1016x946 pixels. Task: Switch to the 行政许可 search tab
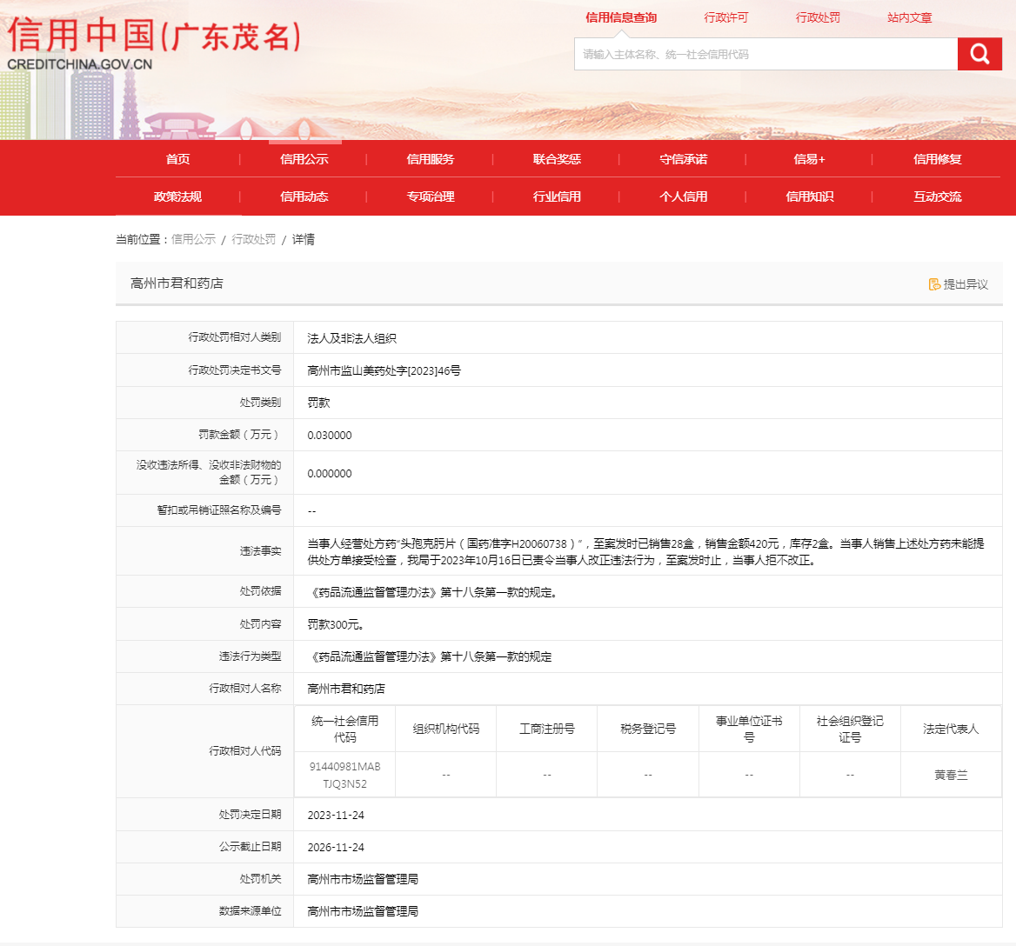(725, 17)
